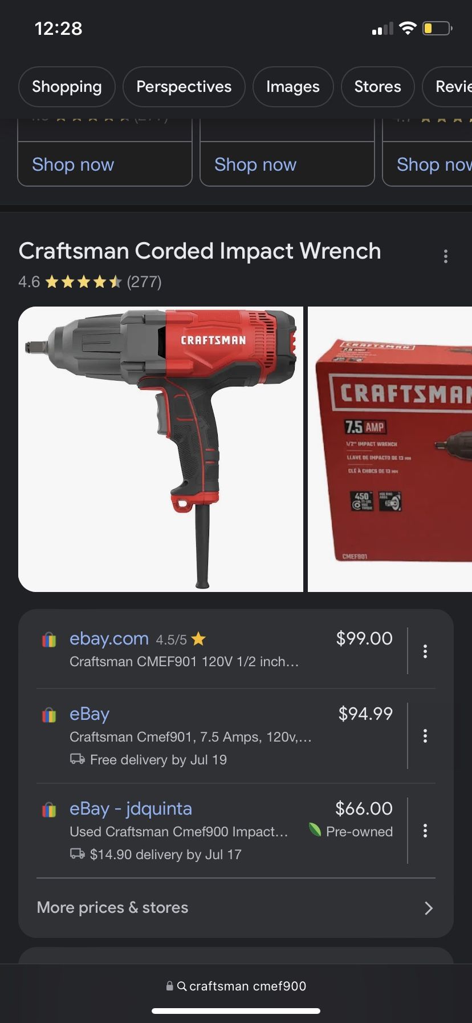Switch to the Perspectives tab

(x=184, y=87)
